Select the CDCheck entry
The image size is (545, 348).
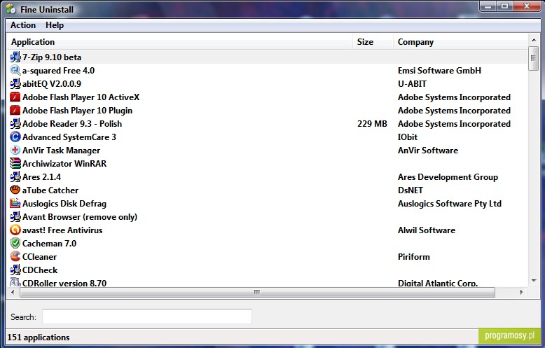(268, 270)
